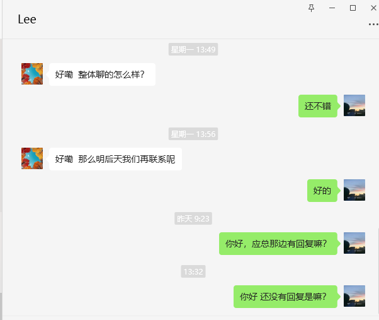Image resolution: width=379 pixels, height=320 pixels.
Task: Open the three-dots chat info menu
Action: [373, 24]
